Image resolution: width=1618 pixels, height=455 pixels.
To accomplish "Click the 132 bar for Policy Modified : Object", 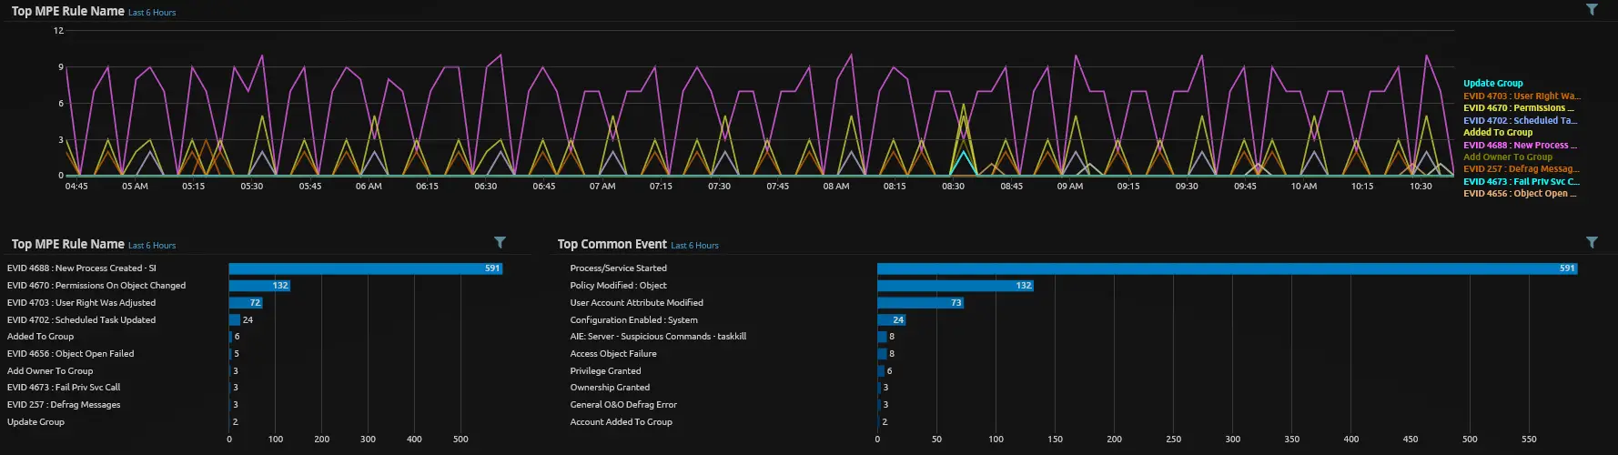I will point(956,286).
